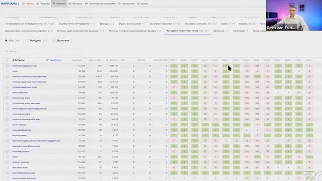Screen dimensions: 322x181
Task: Switch to the Запасной tab
Action: click(x=221, y=31)
